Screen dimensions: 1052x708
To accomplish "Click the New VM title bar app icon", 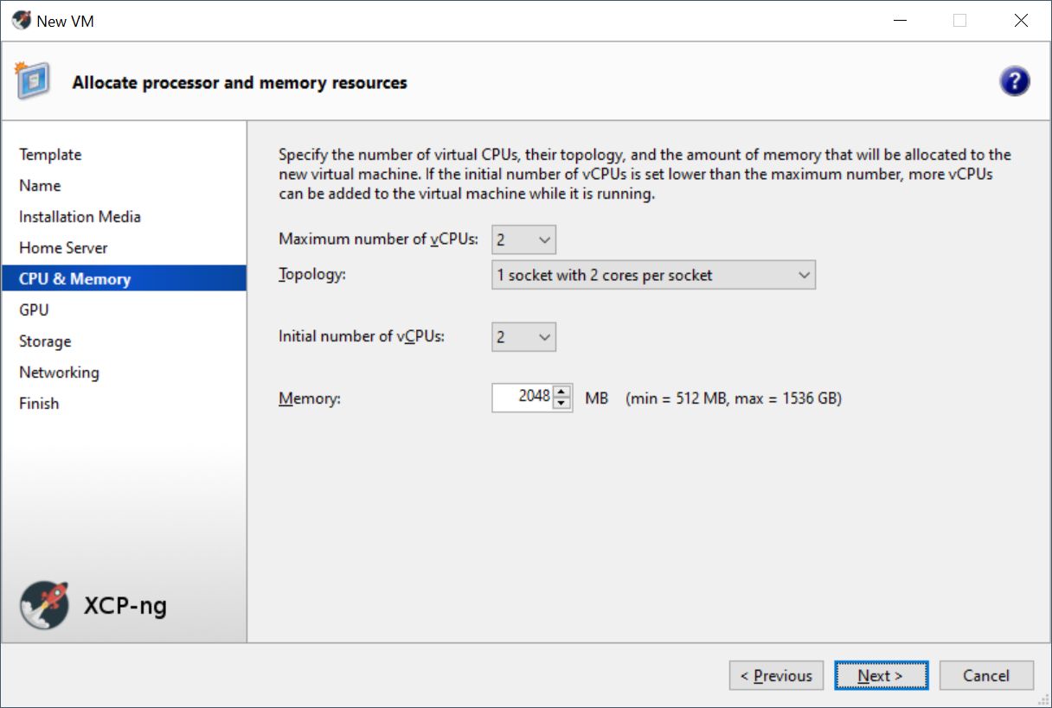I will (21, 21).
